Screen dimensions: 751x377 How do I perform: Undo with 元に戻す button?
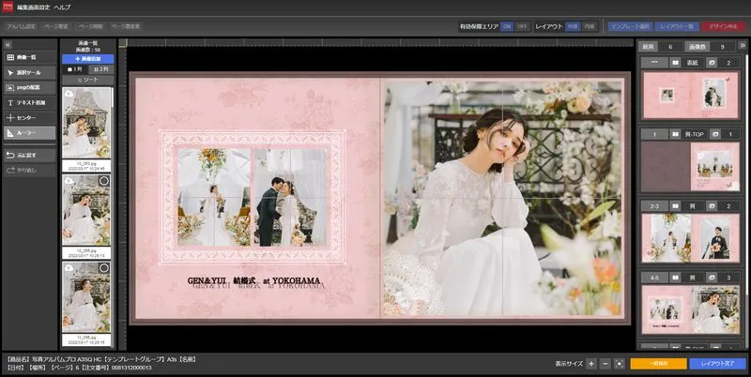28,154
